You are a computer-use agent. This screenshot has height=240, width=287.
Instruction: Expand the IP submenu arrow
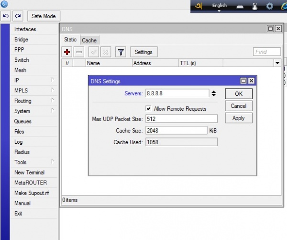coord(53,80)
